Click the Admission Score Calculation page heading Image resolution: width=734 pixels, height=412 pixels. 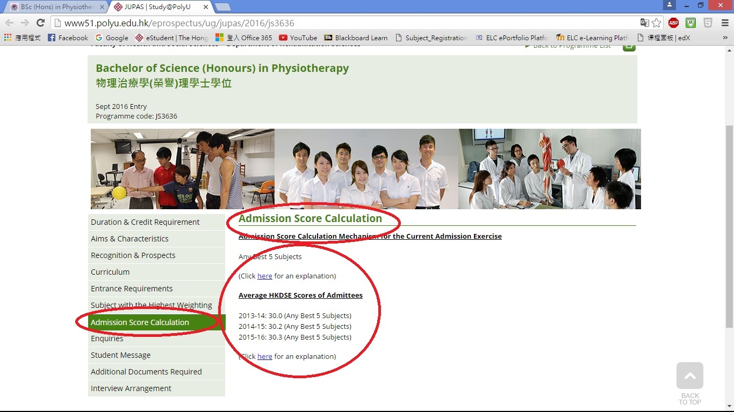[310, 218]
